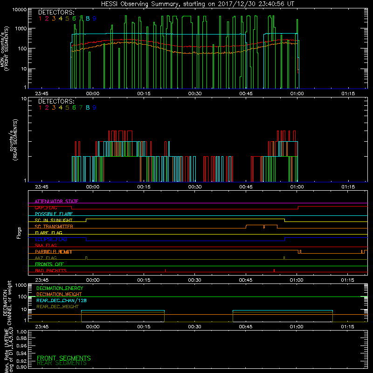Viewport: 373px width, 373px height.
Task: Click the FRONTS_OFF flag label
Action: 49,264
